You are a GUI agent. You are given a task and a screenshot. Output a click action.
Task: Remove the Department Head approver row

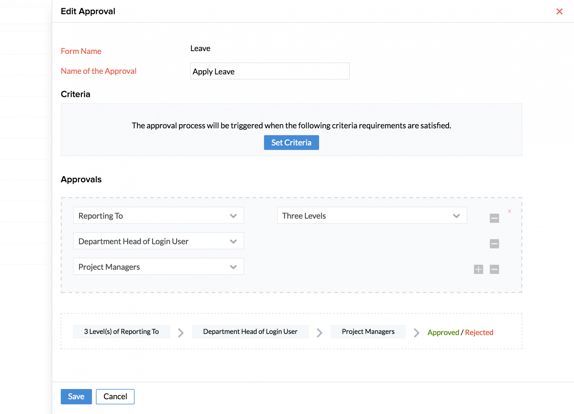[x=494, y=244]
